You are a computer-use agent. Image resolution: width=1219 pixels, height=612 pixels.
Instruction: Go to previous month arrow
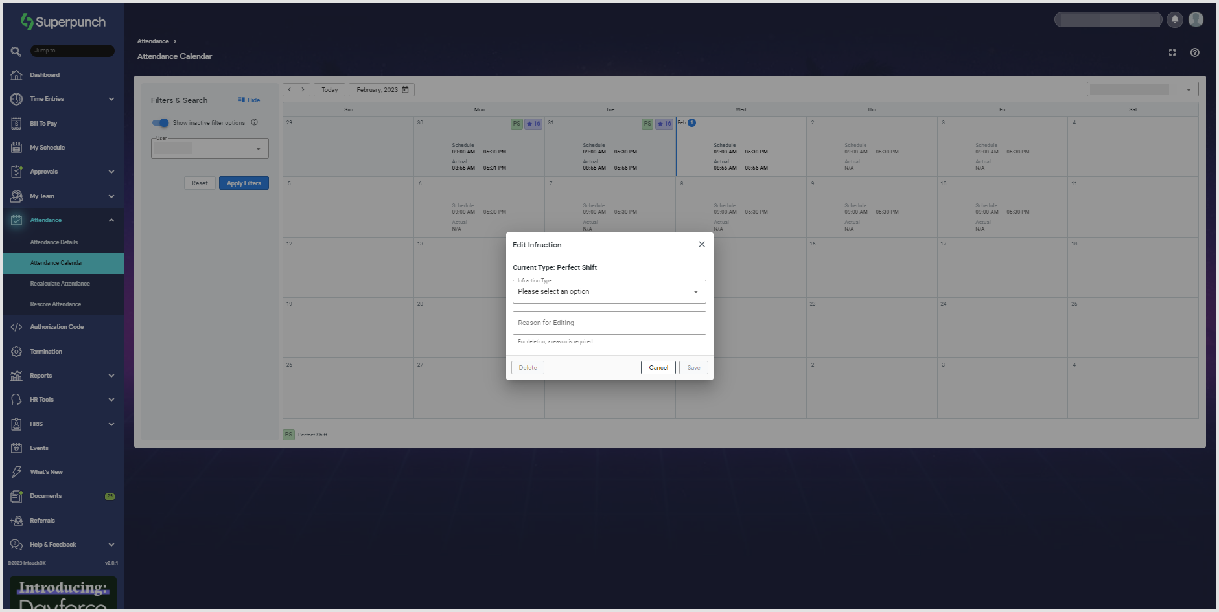tap(290, 90)
